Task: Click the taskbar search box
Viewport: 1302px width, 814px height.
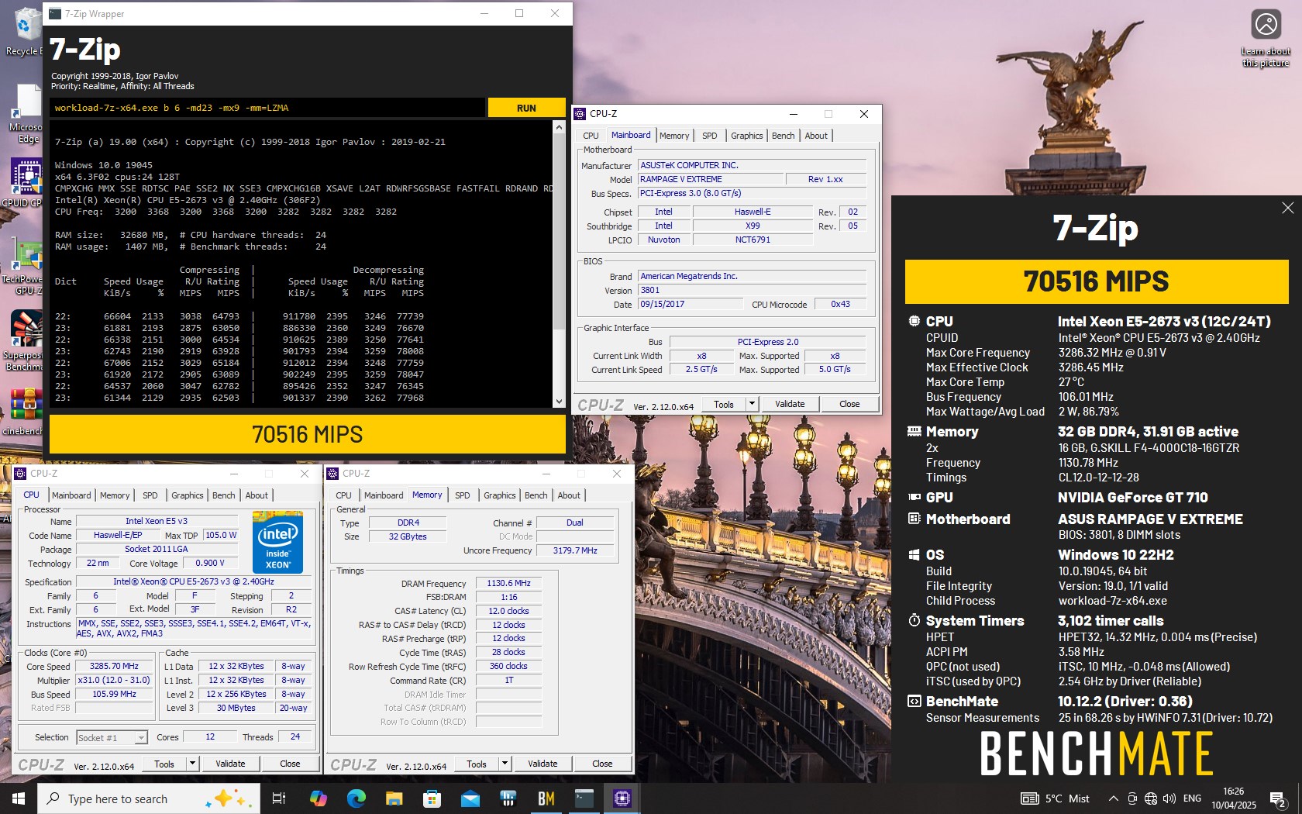Action: 147,798
